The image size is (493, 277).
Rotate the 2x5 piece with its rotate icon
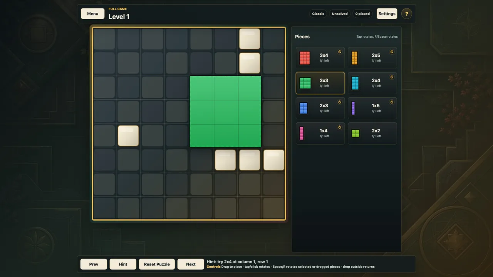point(392,52)
